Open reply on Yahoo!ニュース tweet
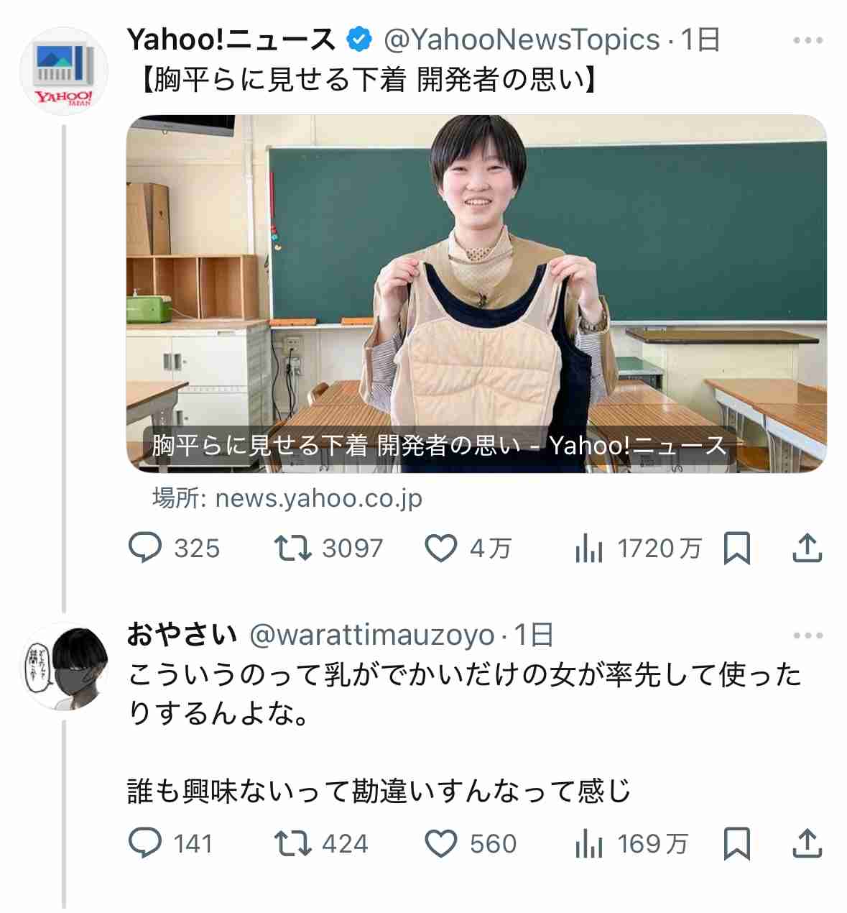Screen dimensions: 847x913 pos(174,549)
